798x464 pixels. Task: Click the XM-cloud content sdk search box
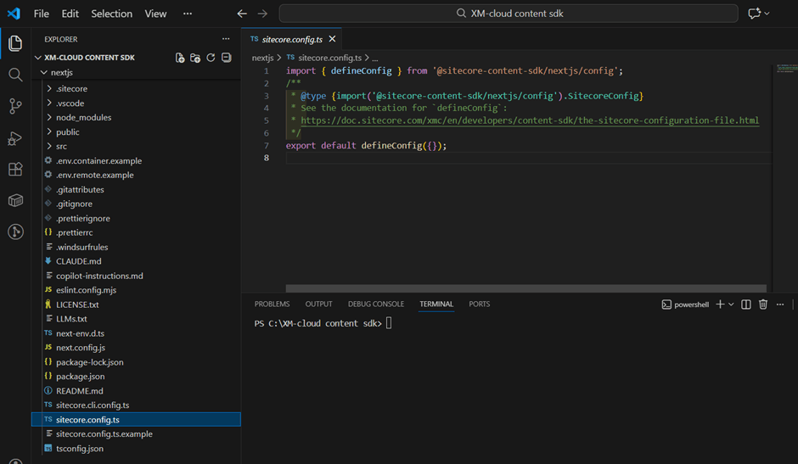508,14
